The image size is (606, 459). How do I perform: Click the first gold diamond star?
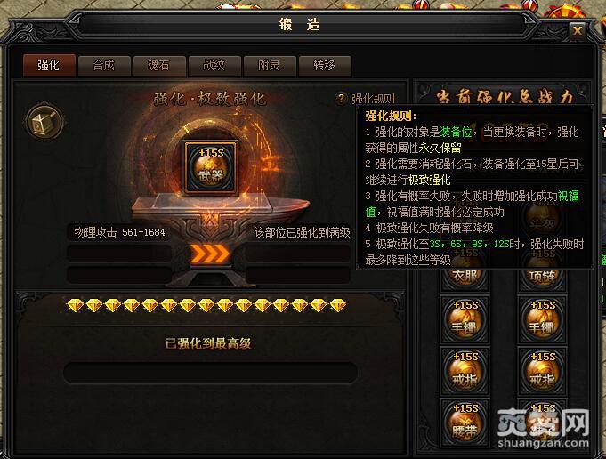(x=75, y=305)
